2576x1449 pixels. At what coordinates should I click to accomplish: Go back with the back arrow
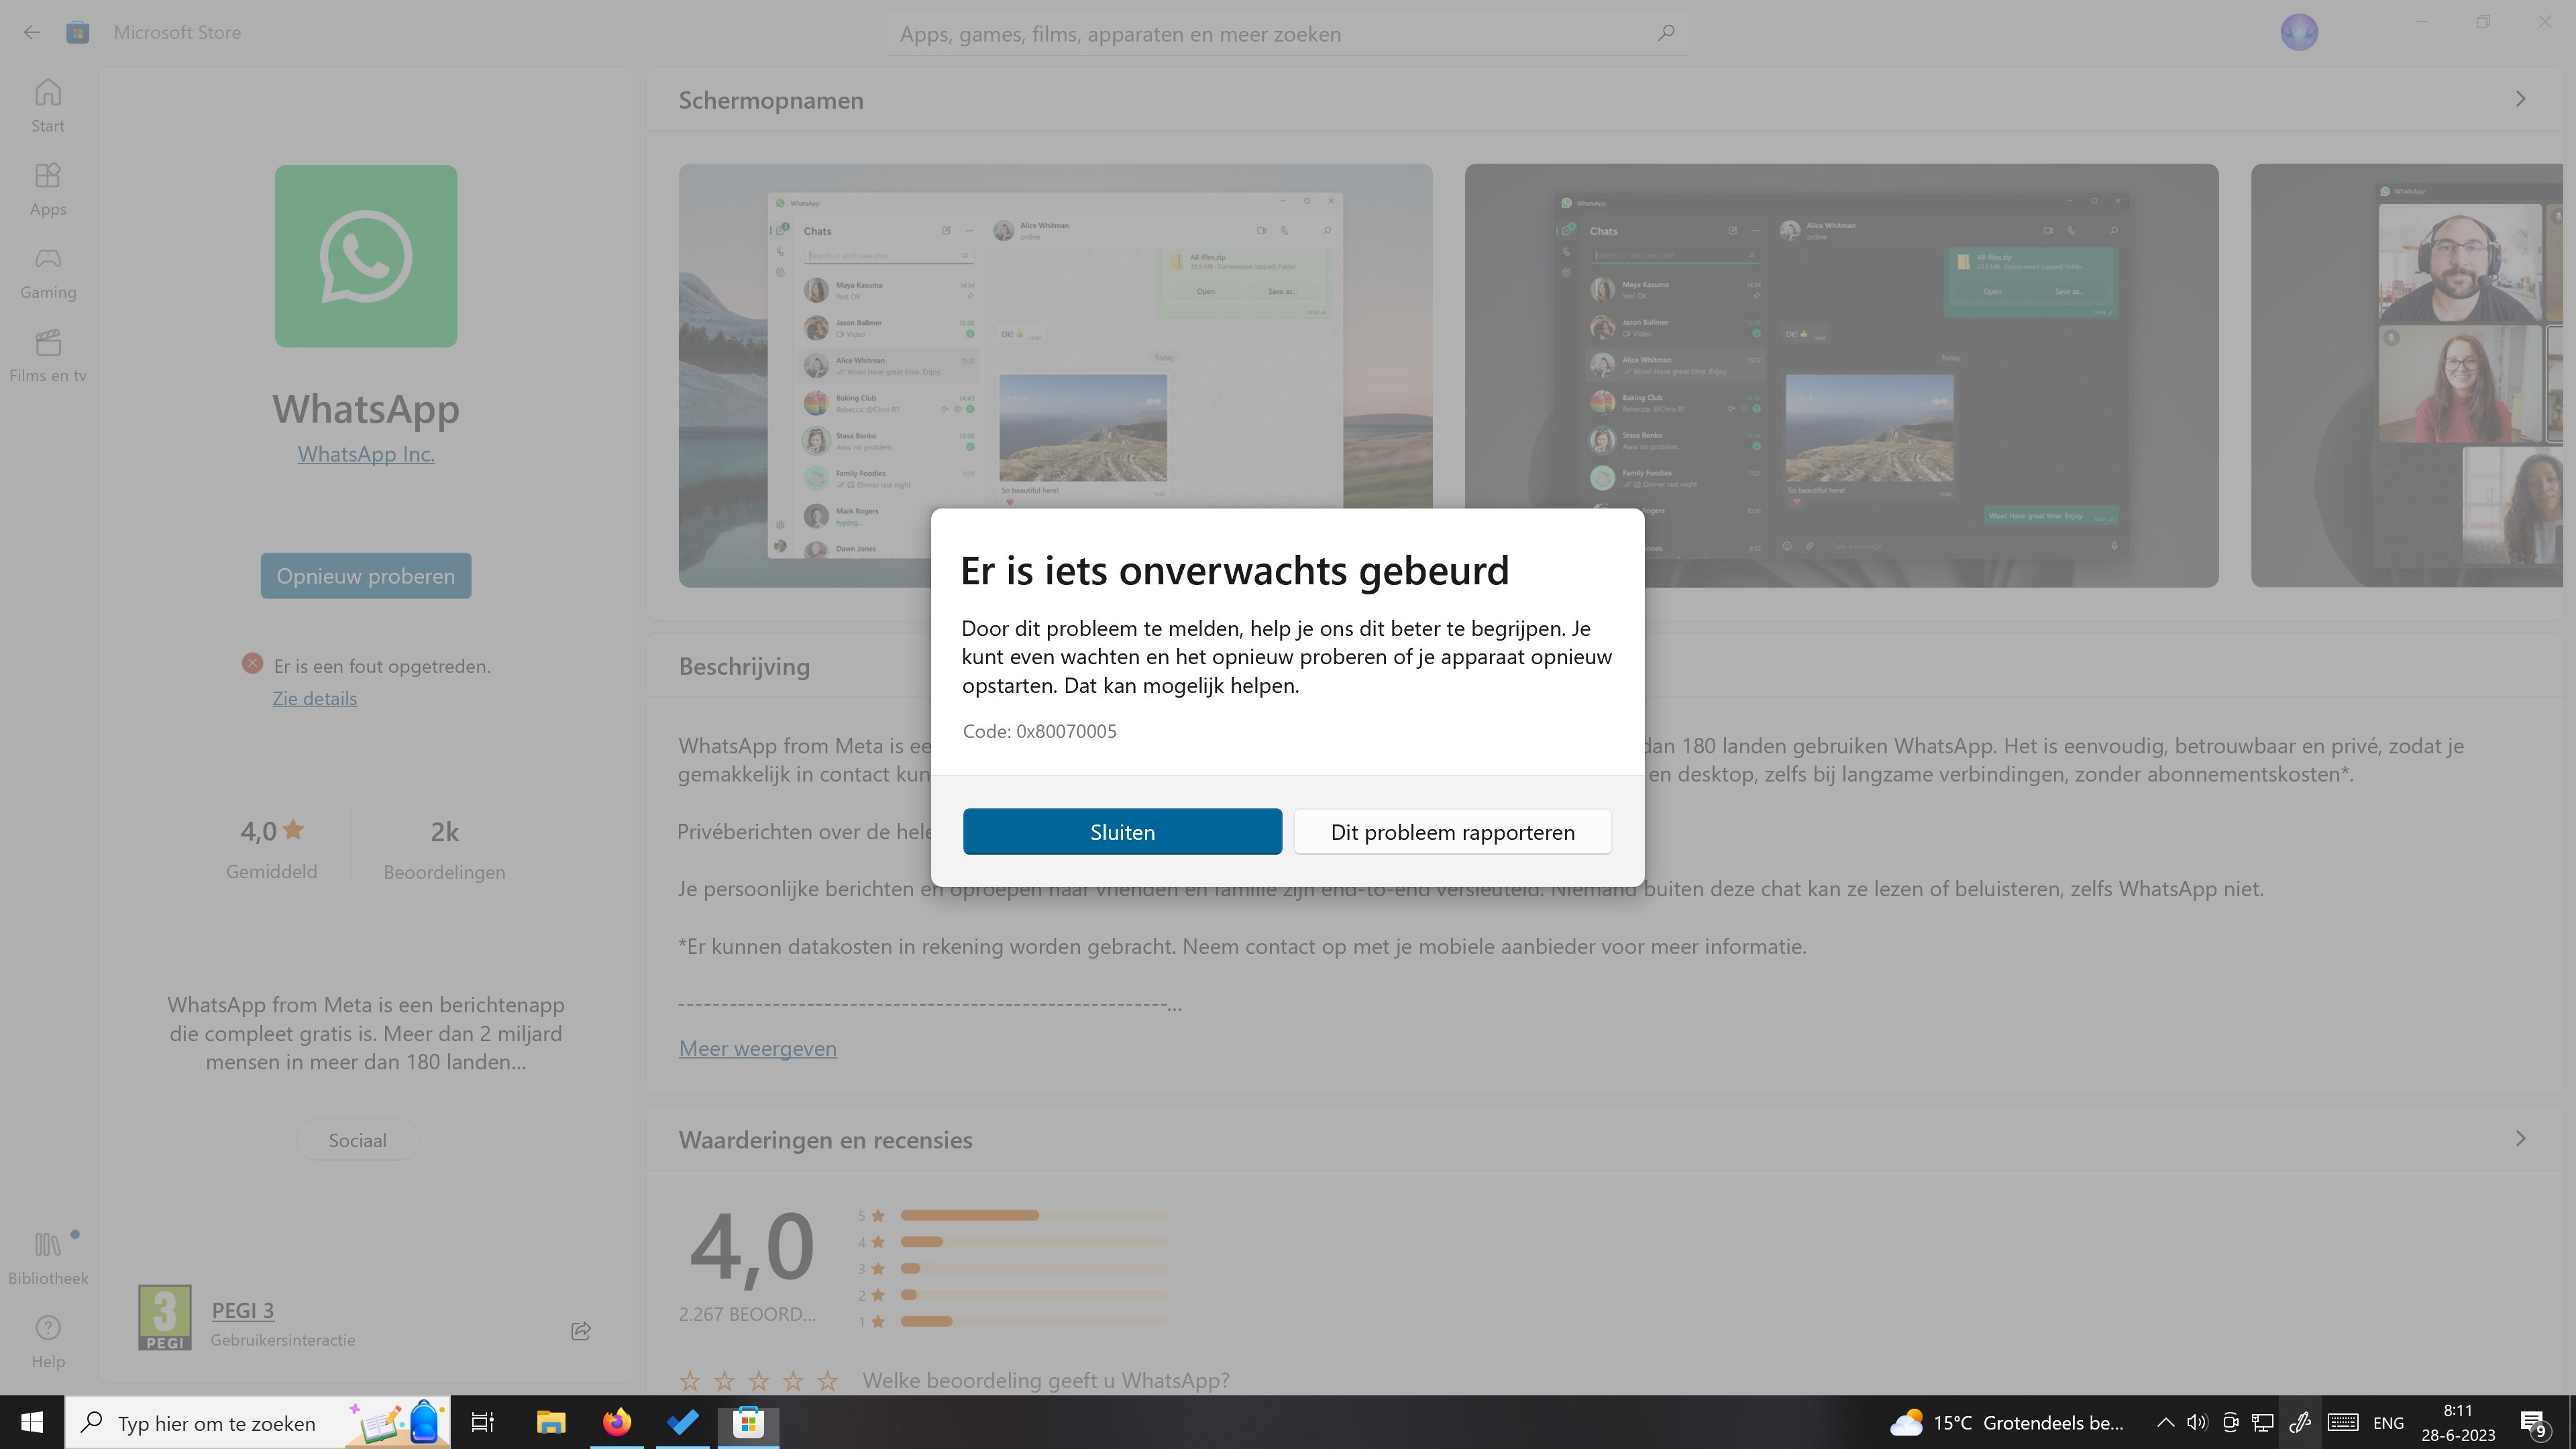[32, 32]
